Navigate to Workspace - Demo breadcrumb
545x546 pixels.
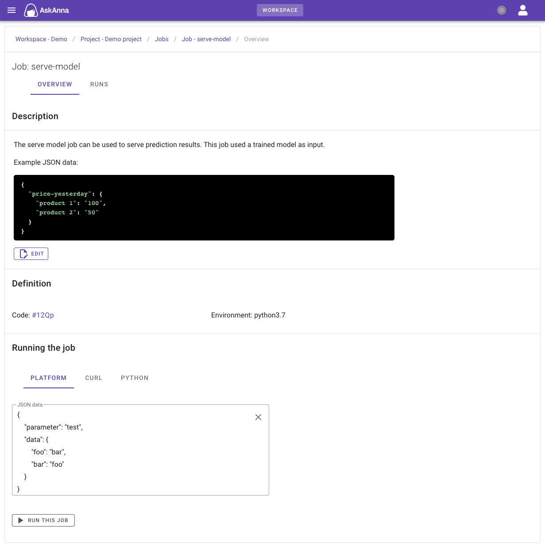click(41, 39)
